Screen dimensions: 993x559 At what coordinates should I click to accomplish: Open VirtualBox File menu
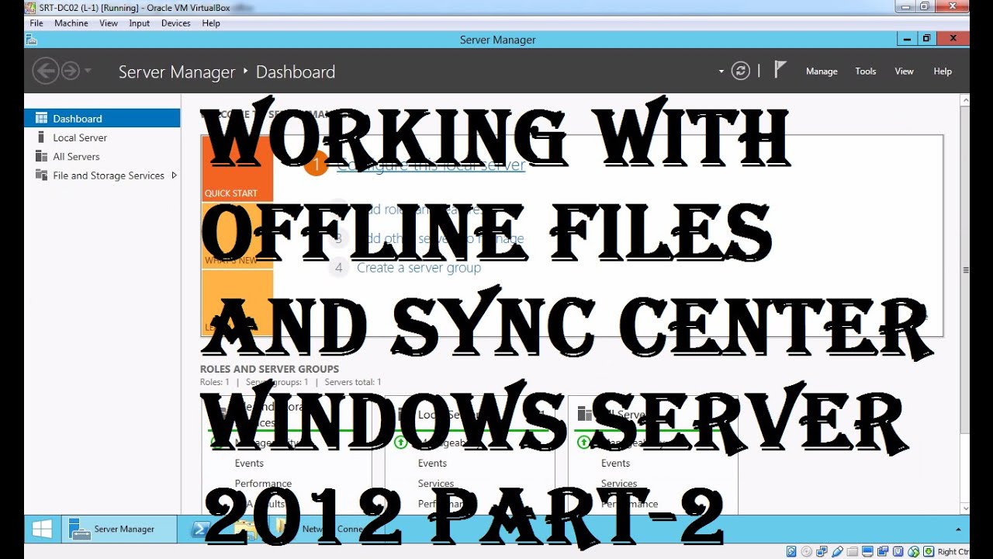36,23
